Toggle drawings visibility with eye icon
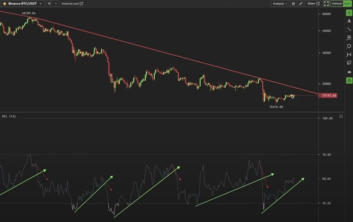353x222 pixels. pyautogui.click(x=349, y=72)
